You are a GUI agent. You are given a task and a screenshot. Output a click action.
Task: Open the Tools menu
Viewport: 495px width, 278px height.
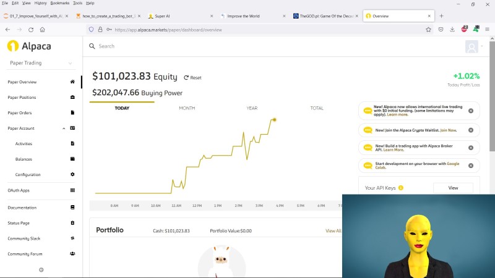point(78,3)
